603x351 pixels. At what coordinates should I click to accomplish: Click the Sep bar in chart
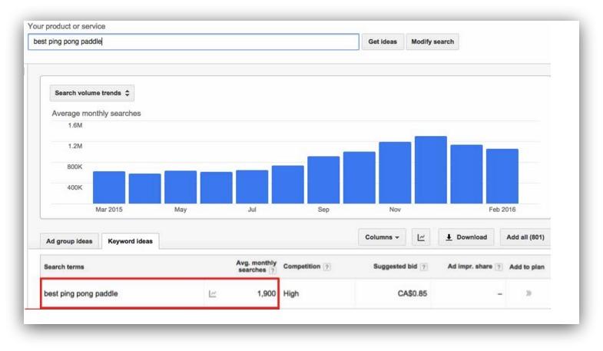(x=323, y=180)
